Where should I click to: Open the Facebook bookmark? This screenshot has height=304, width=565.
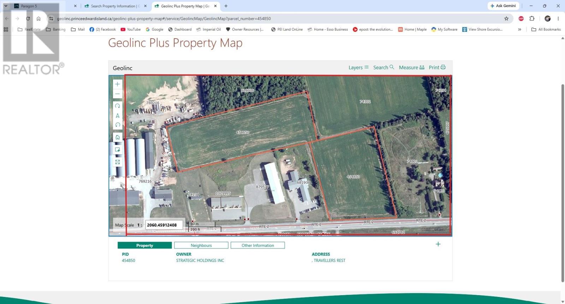[103, 29]
